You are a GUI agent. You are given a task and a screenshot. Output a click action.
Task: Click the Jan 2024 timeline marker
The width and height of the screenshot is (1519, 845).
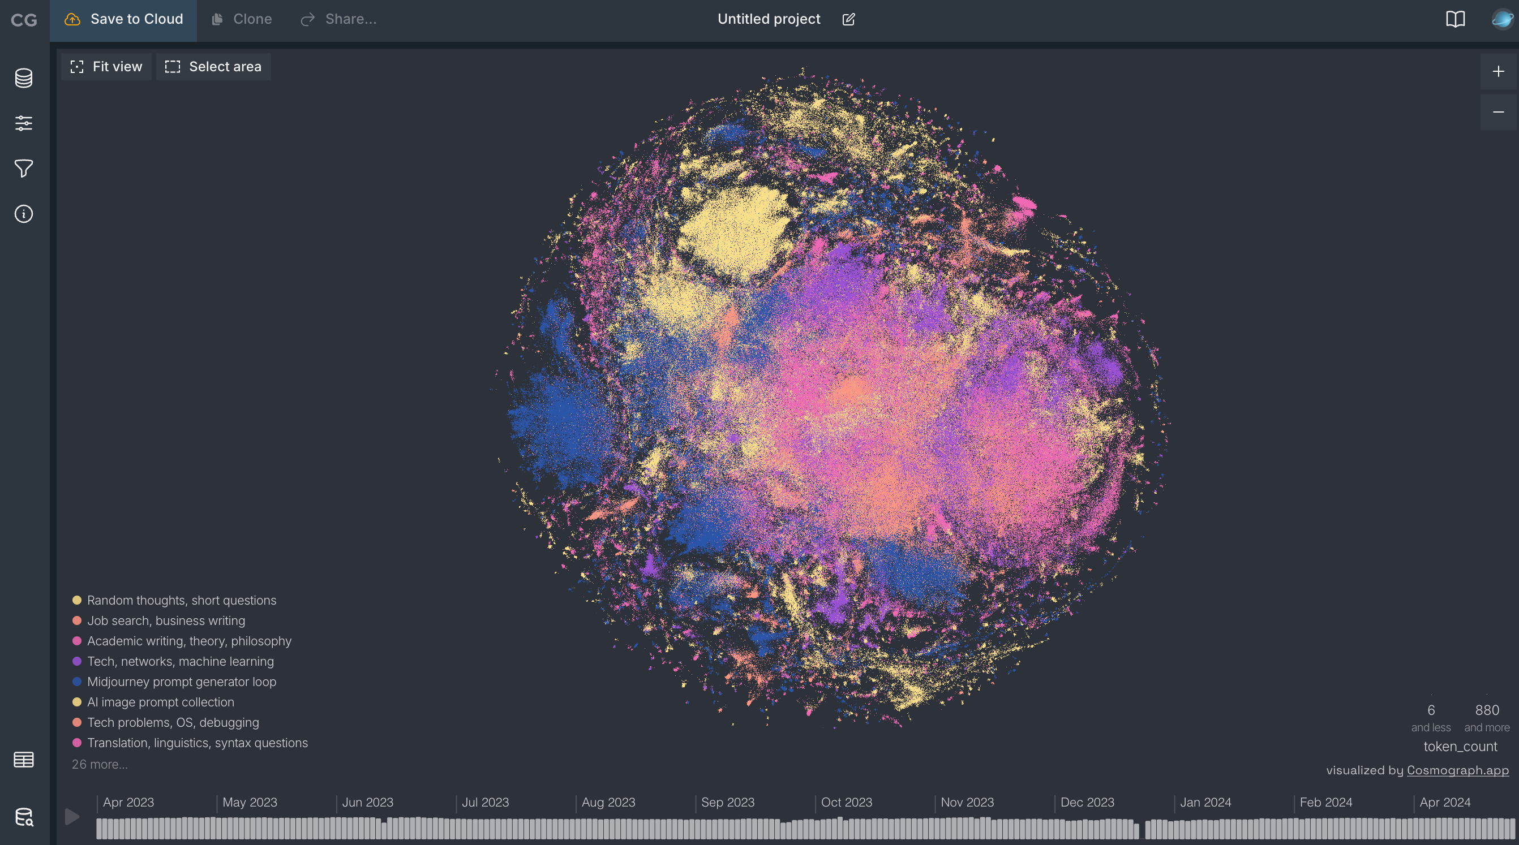coord(1205,803)
